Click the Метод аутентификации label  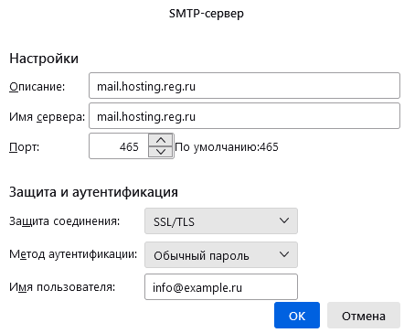73,254
